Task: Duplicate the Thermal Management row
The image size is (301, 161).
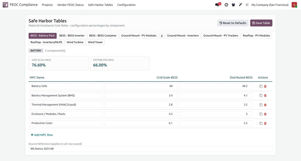Action: click(x=261, y=105)
